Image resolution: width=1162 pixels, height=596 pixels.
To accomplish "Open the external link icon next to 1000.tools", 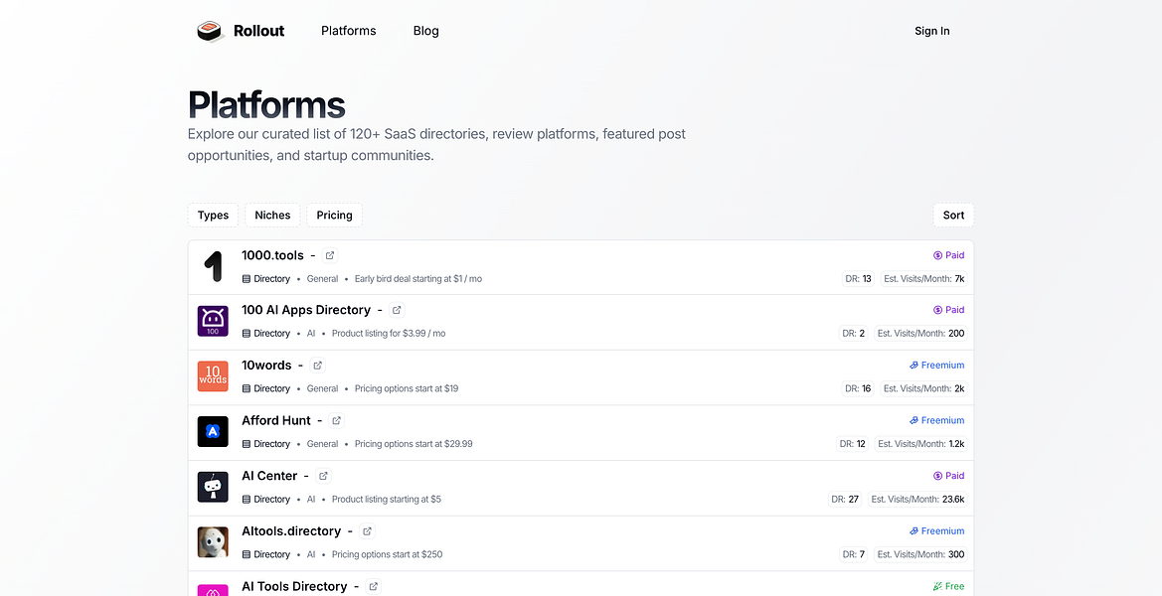I will click(x=330, y=255).
